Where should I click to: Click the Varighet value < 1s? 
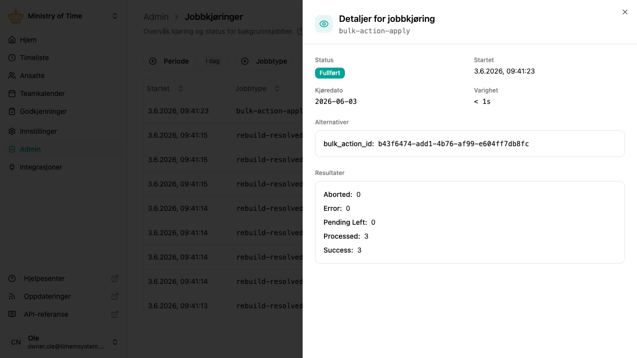click(x=482, y=101)
